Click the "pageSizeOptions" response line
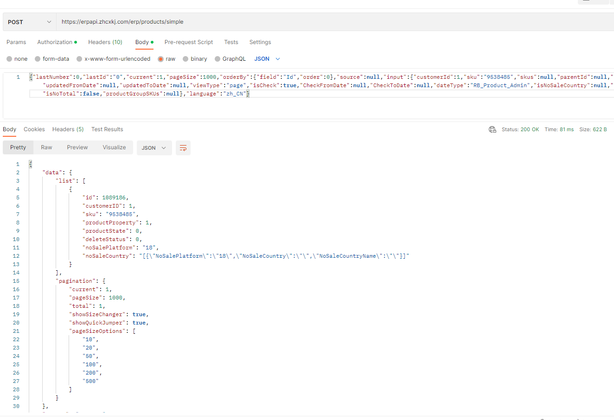 coord(102,331)
